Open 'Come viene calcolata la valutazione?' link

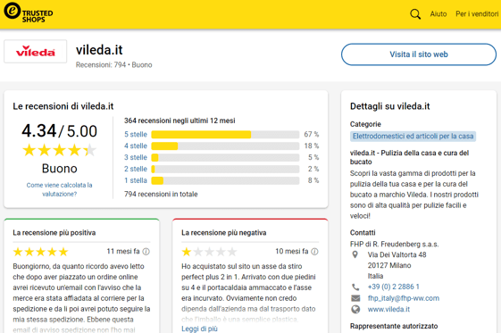pyautogui.click(x=60, y=189)
